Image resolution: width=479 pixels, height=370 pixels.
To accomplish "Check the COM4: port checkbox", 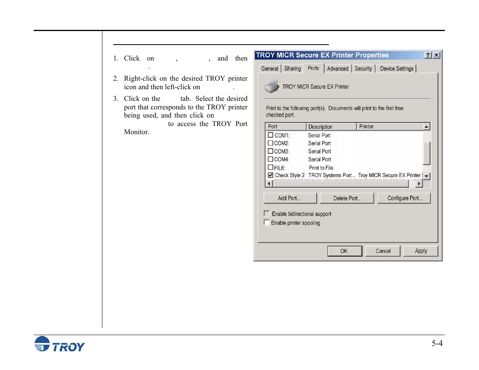I will click(271, 159).
